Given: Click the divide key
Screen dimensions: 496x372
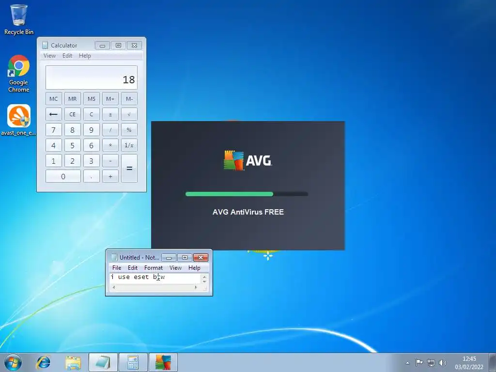Looking at the screenshot, I should pos(110,130).
